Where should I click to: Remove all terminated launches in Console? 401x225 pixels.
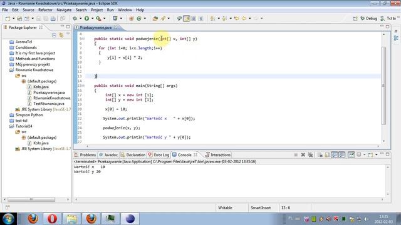310,154
